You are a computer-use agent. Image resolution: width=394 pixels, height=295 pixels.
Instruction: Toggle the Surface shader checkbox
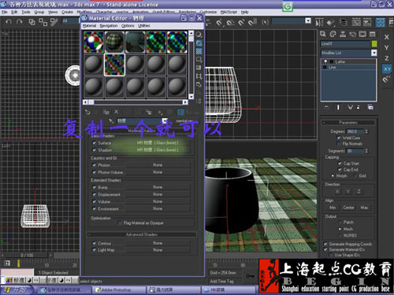click(94, 143)
